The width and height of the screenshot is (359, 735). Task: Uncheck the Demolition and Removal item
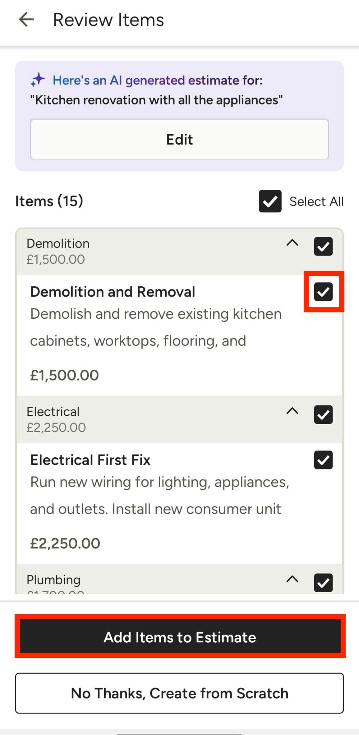[x=323, y=291]
